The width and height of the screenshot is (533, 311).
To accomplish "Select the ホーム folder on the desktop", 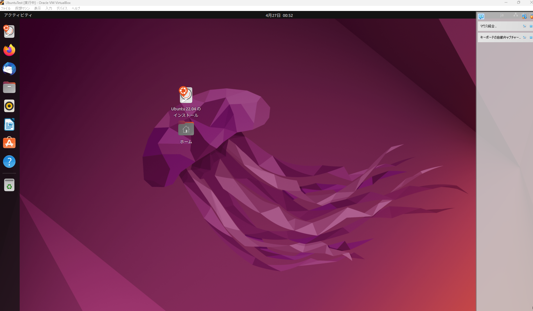I will coord(186,128).
